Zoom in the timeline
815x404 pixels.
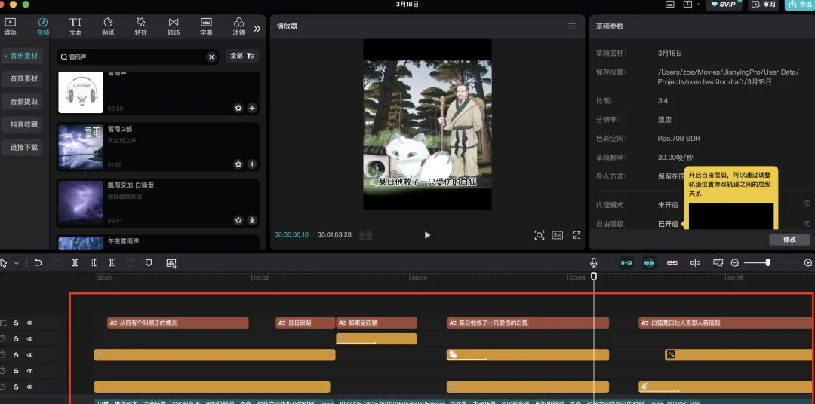808,263
